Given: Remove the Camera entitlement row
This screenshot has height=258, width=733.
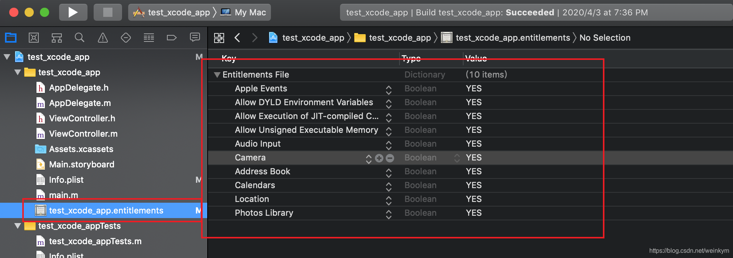Looking at the screenshot, I should [390, 158].
